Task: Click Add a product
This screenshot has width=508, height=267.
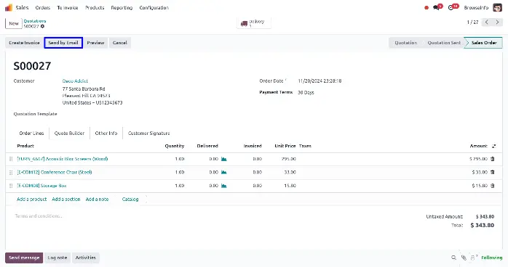Action: pos(32,200)
